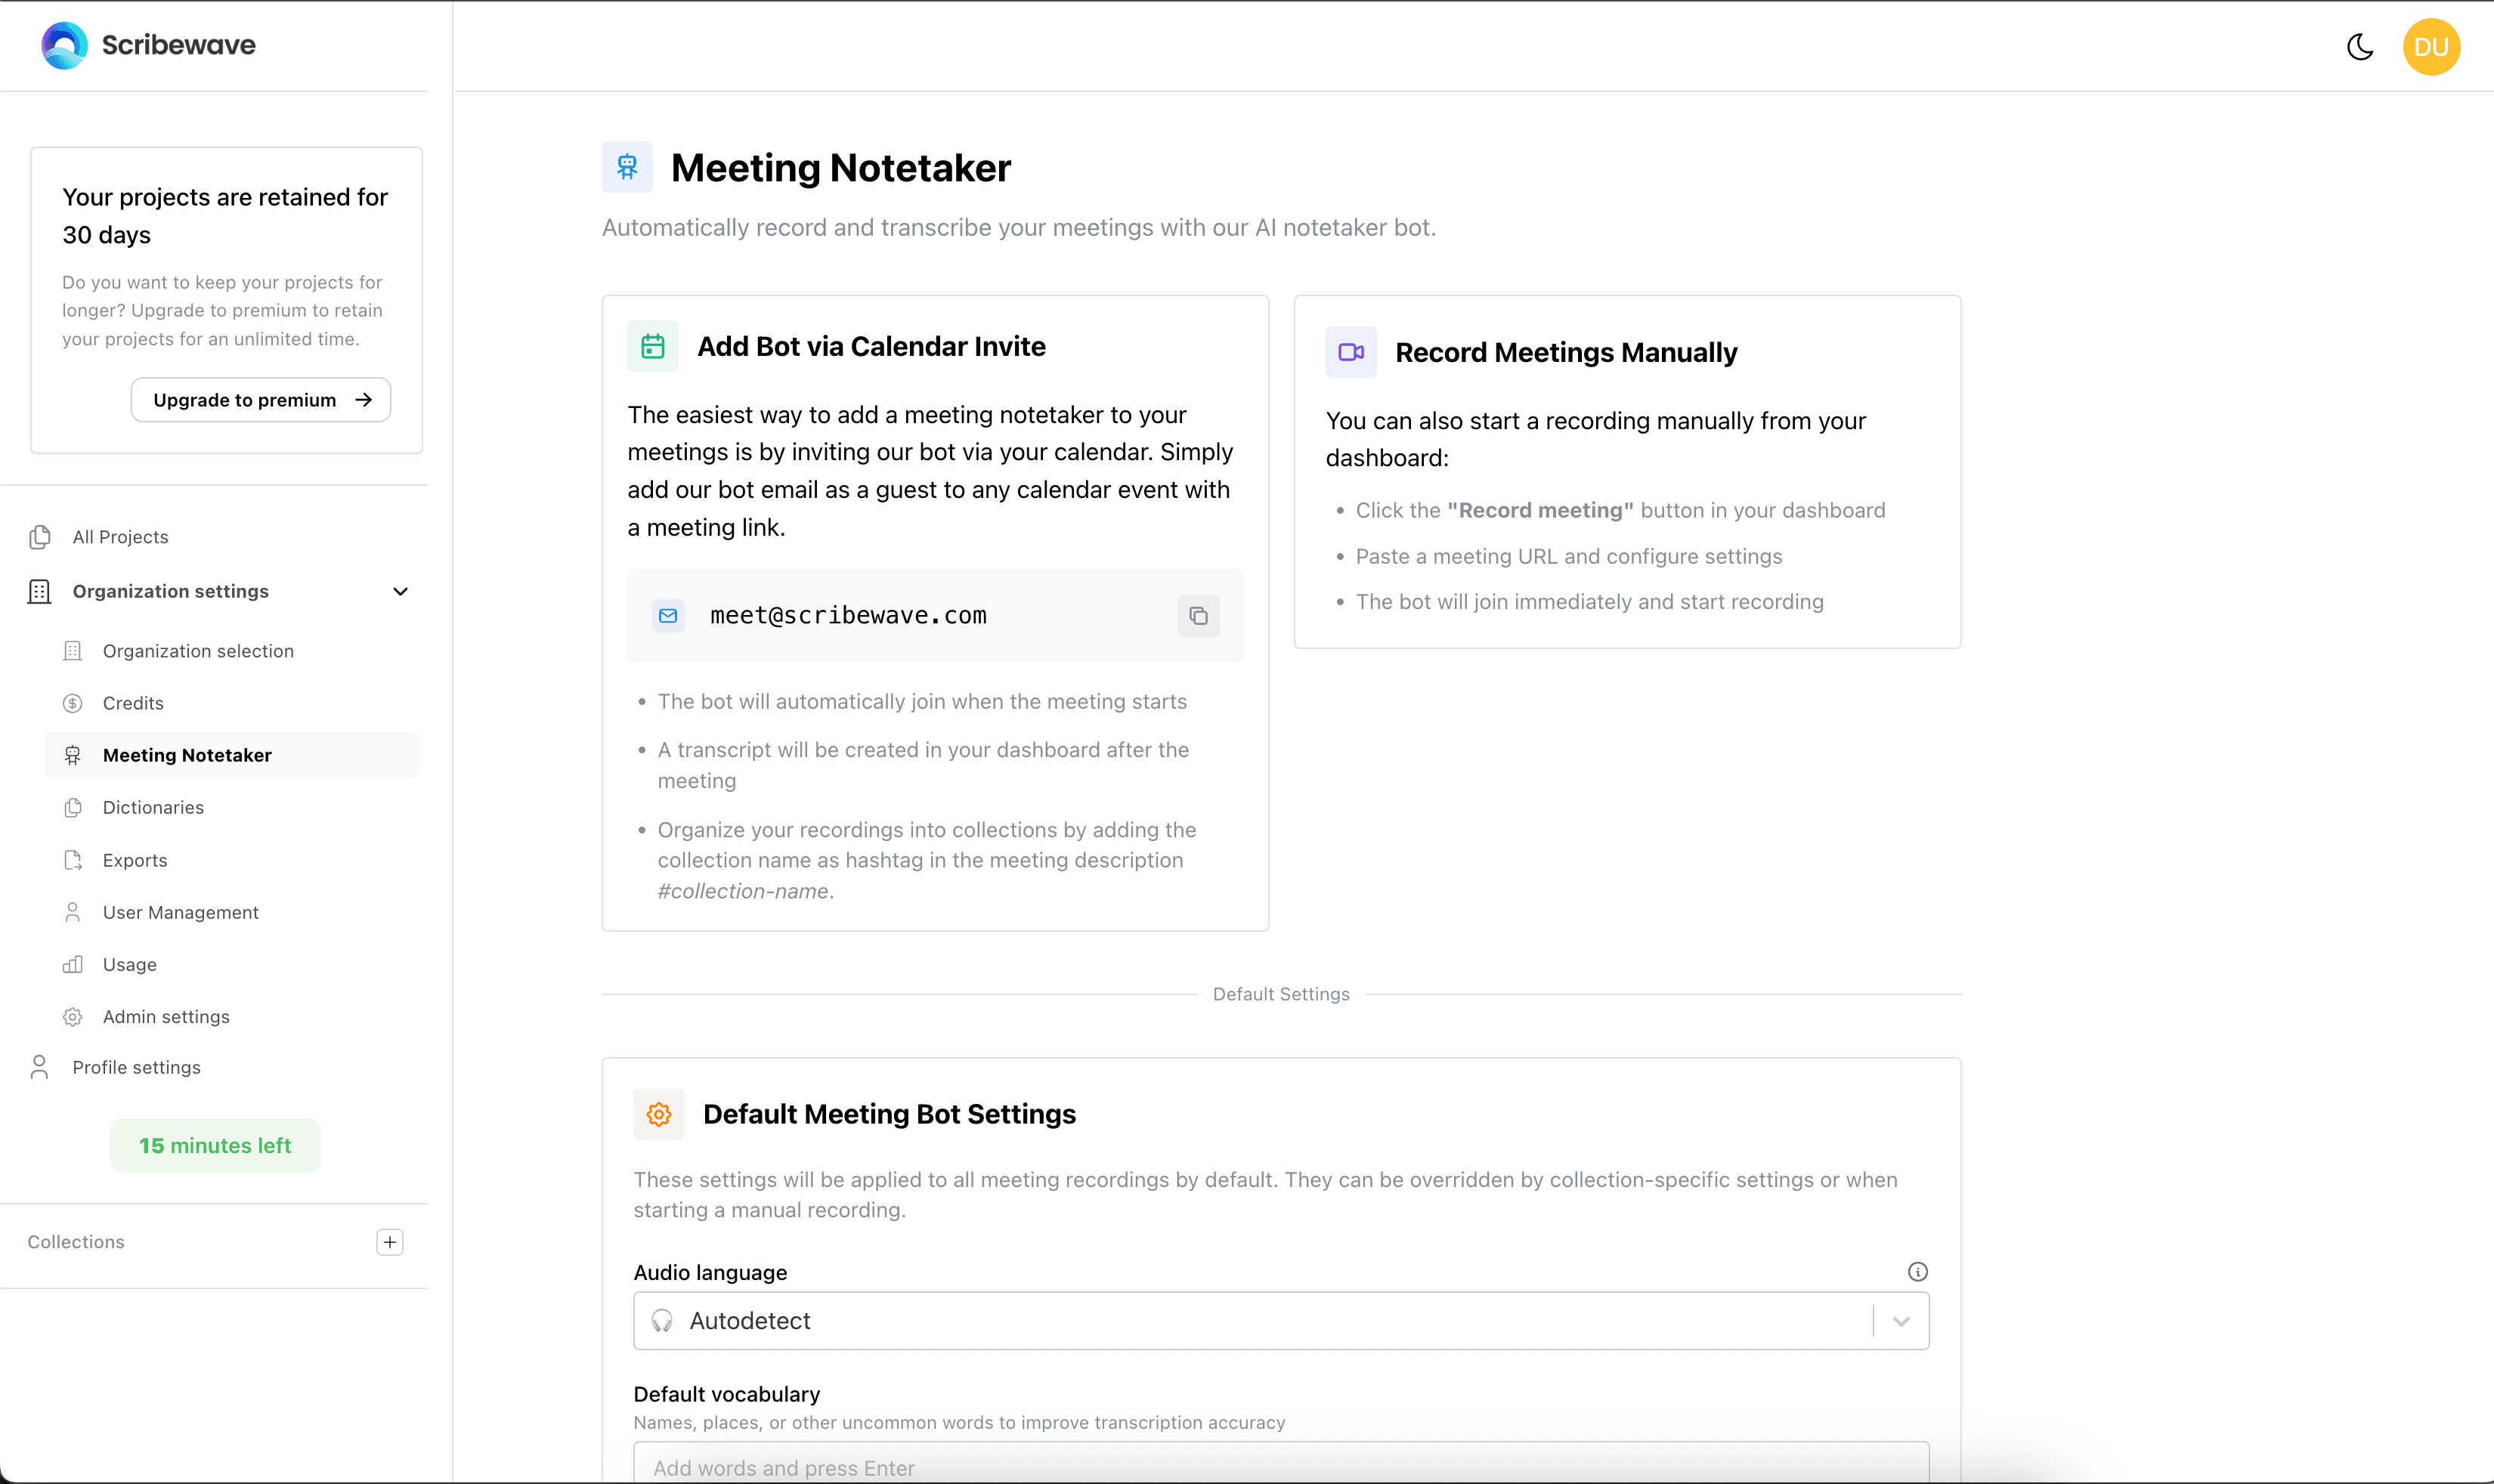Switch to the Meeting Notetaker section
This screenshot has height=1484, width=2494.
pos(187,755)
